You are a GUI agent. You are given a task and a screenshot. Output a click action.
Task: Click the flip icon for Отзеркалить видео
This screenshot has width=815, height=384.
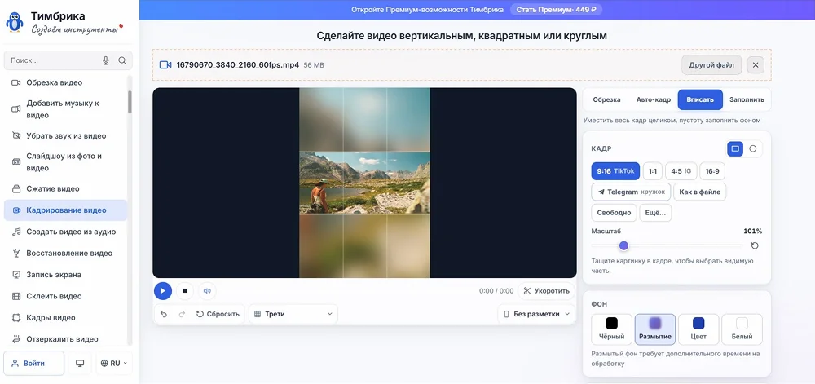16,339
